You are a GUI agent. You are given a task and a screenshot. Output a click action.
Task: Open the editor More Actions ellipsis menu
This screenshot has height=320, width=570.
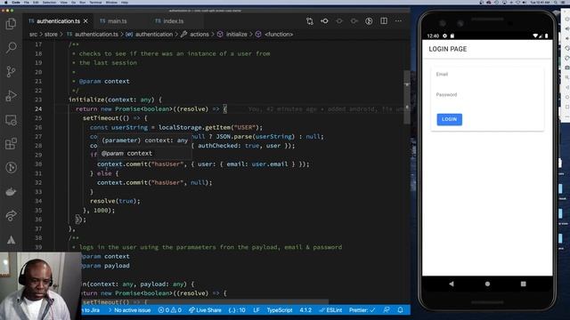coord(398,21)
